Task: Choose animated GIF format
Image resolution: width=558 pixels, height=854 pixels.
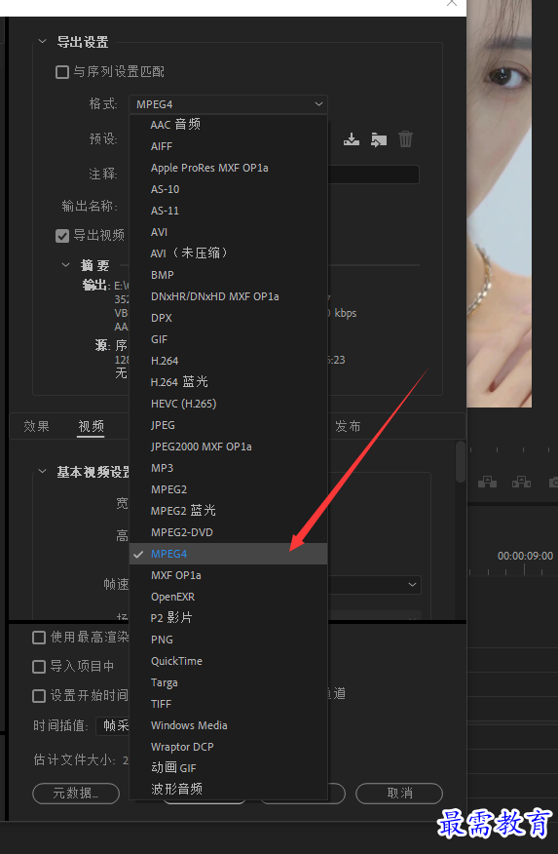Action: point(228,768)
